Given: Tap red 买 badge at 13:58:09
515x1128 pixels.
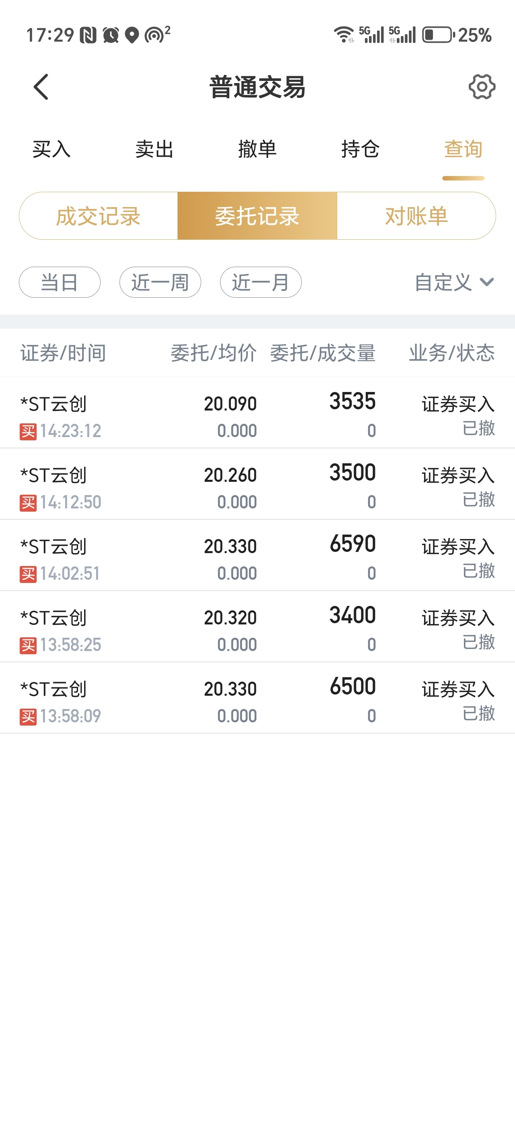Looking at the screenshot, I should 28,717.
